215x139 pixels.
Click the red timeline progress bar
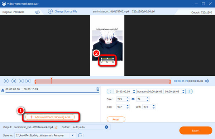[x=102, y=81]
